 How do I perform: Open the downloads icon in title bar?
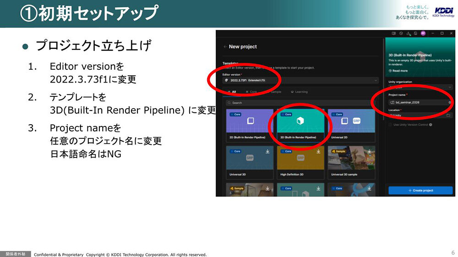coord(409,33)
